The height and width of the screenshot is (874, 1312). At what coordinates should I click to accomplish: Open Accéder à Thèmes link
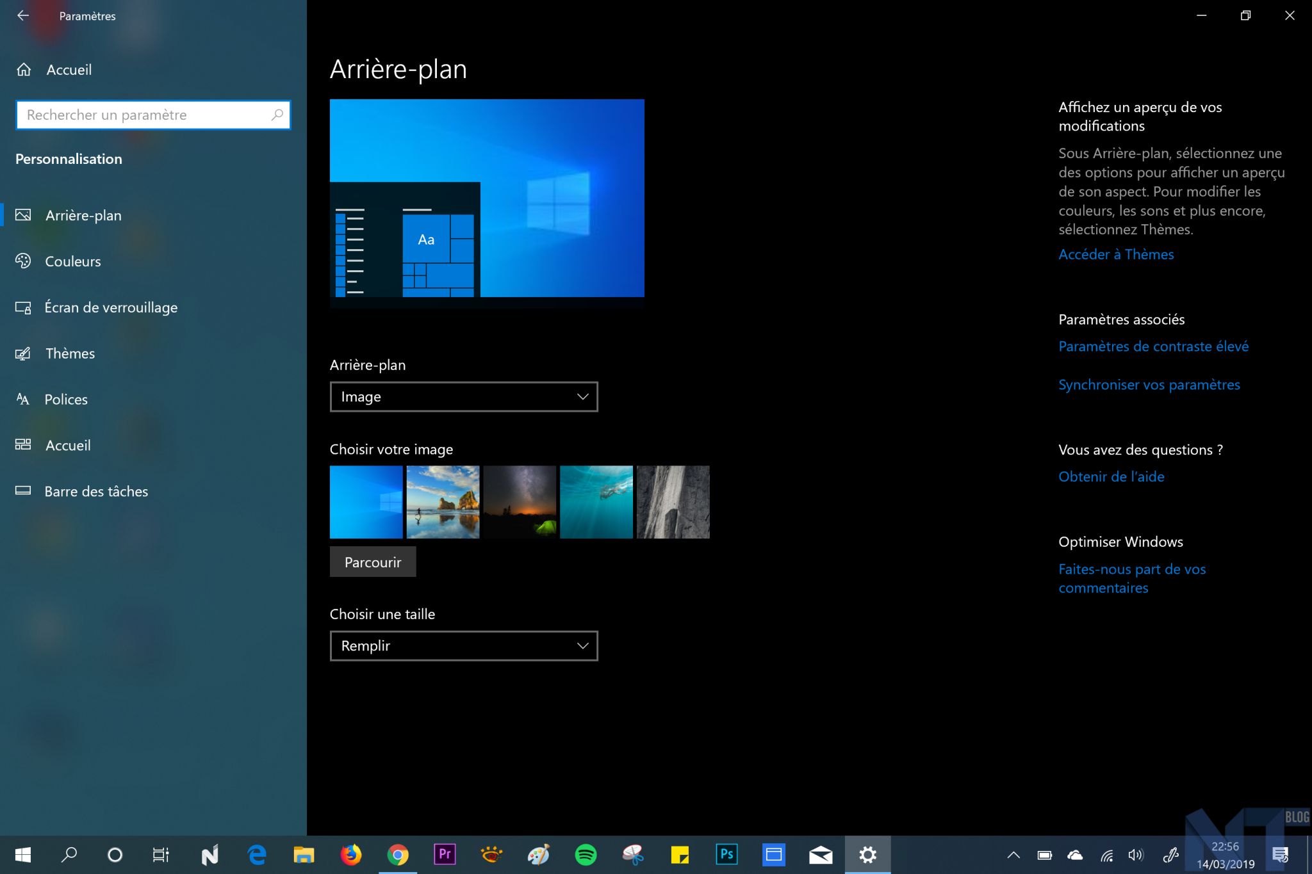coord(1115,254)
